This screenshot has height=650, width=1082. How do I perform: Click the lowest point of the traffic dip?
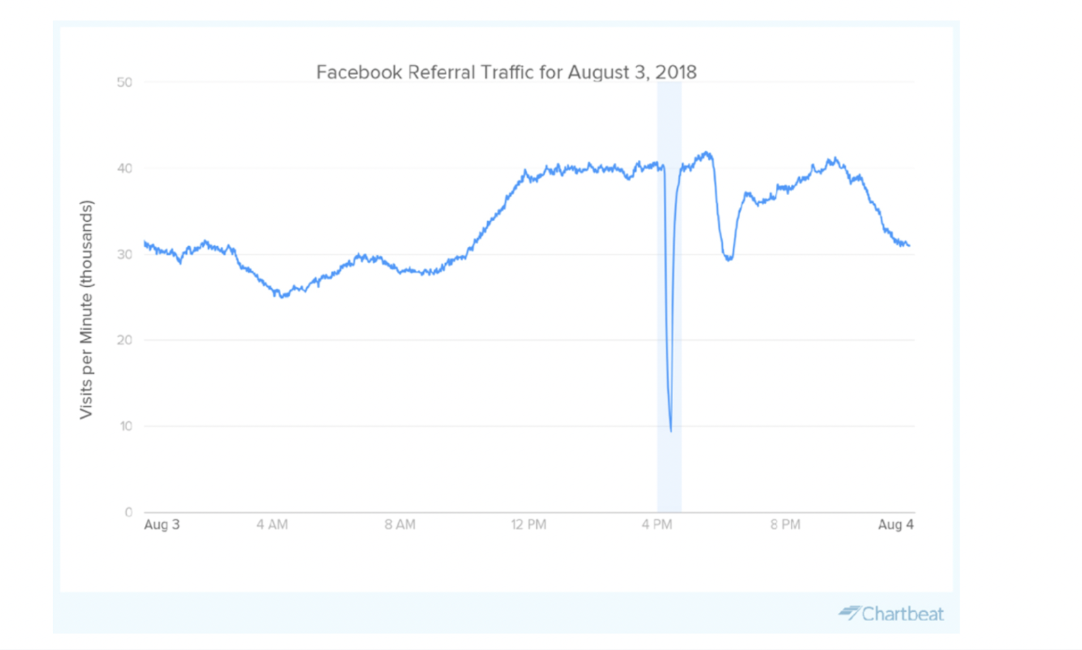[670, 430]
